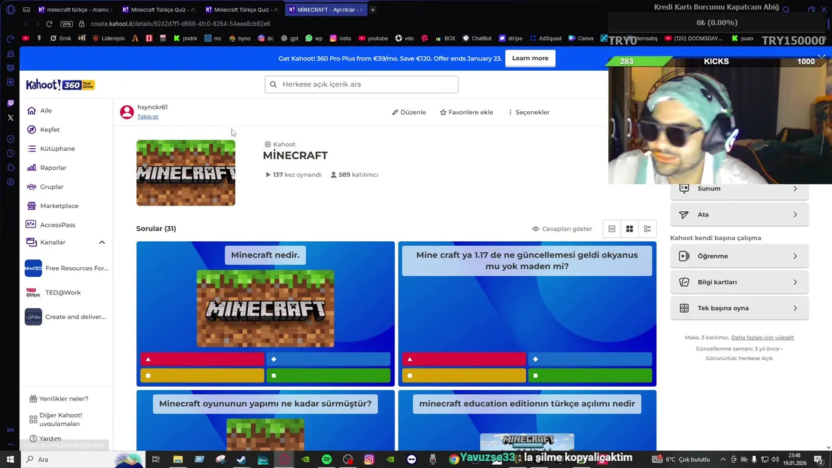Open the stripe bookmark
The width and height of the screenshot is (832, 468).
click(x=510, y=38)
